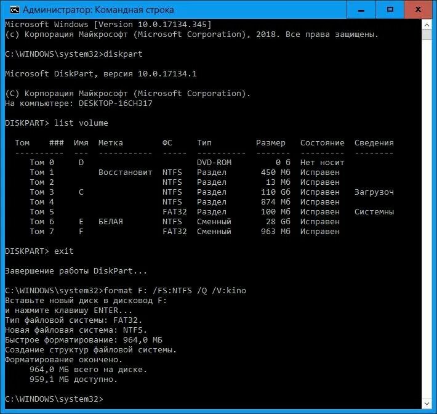Click the 'Метка' column header
The width and height of the screenshot is (437, 414).
(110, 143)
